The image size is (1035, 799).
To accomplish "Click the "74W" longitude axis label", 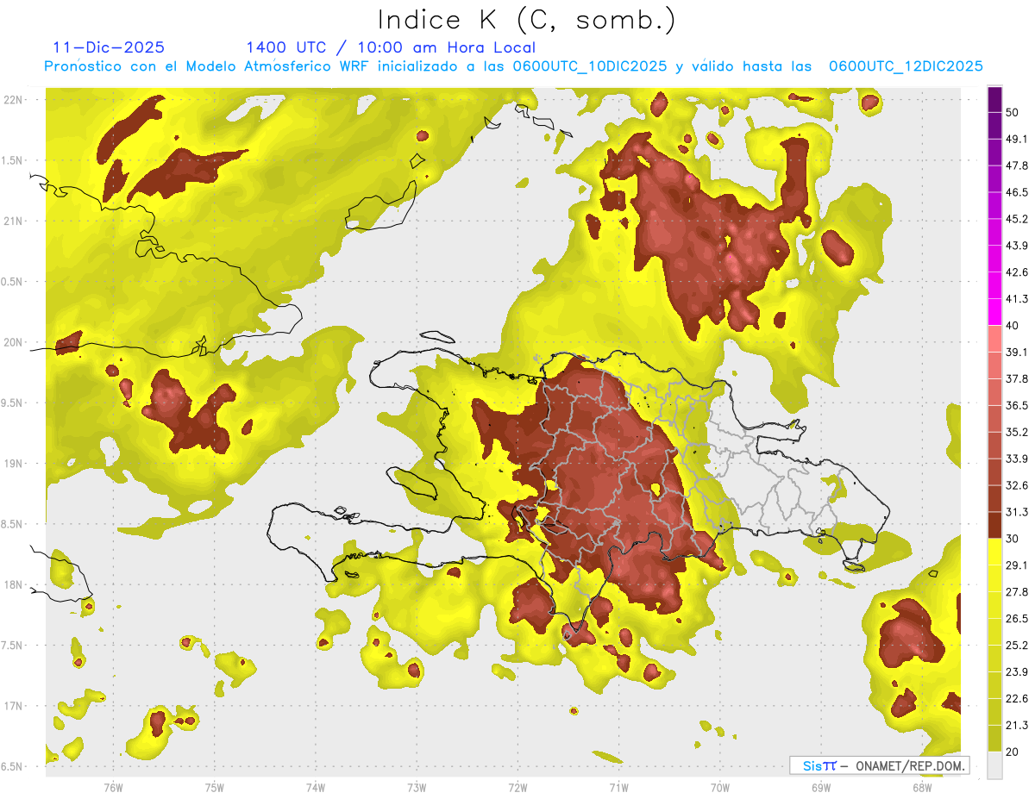I will tap(315, 788).
